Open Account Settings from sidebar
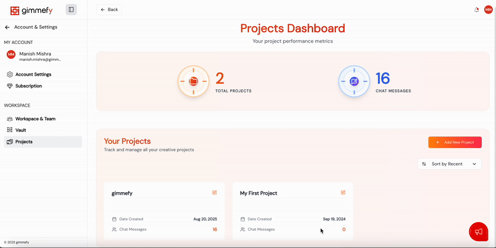The image size is (496, 248). point(33,74)
